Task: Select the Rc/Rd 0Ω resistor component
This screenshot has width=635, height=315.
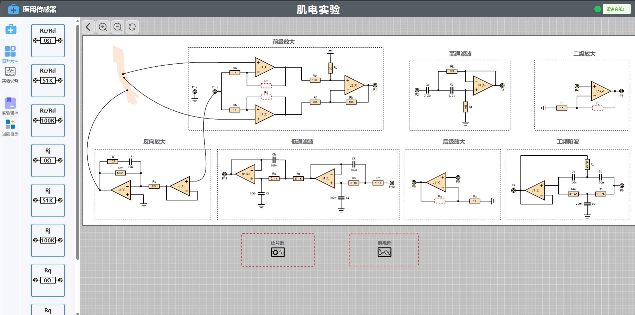Action: click(48, 41)
